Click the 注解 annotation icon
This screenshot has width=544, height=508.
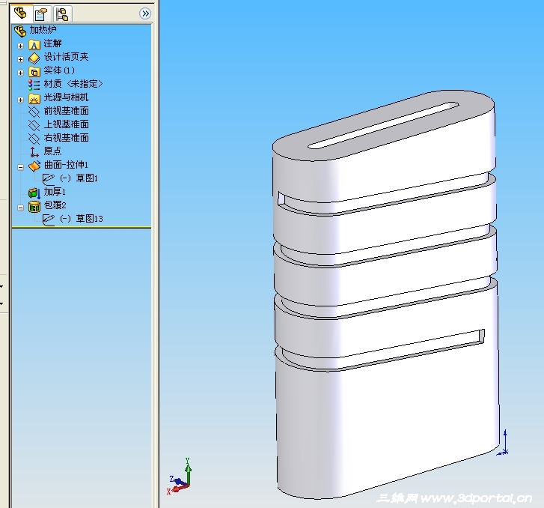click(x=34, y=44)
